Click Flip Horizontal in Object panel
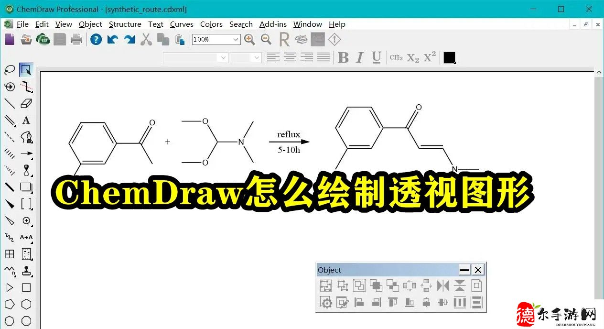The image size is (604, 329). [443, 285]
